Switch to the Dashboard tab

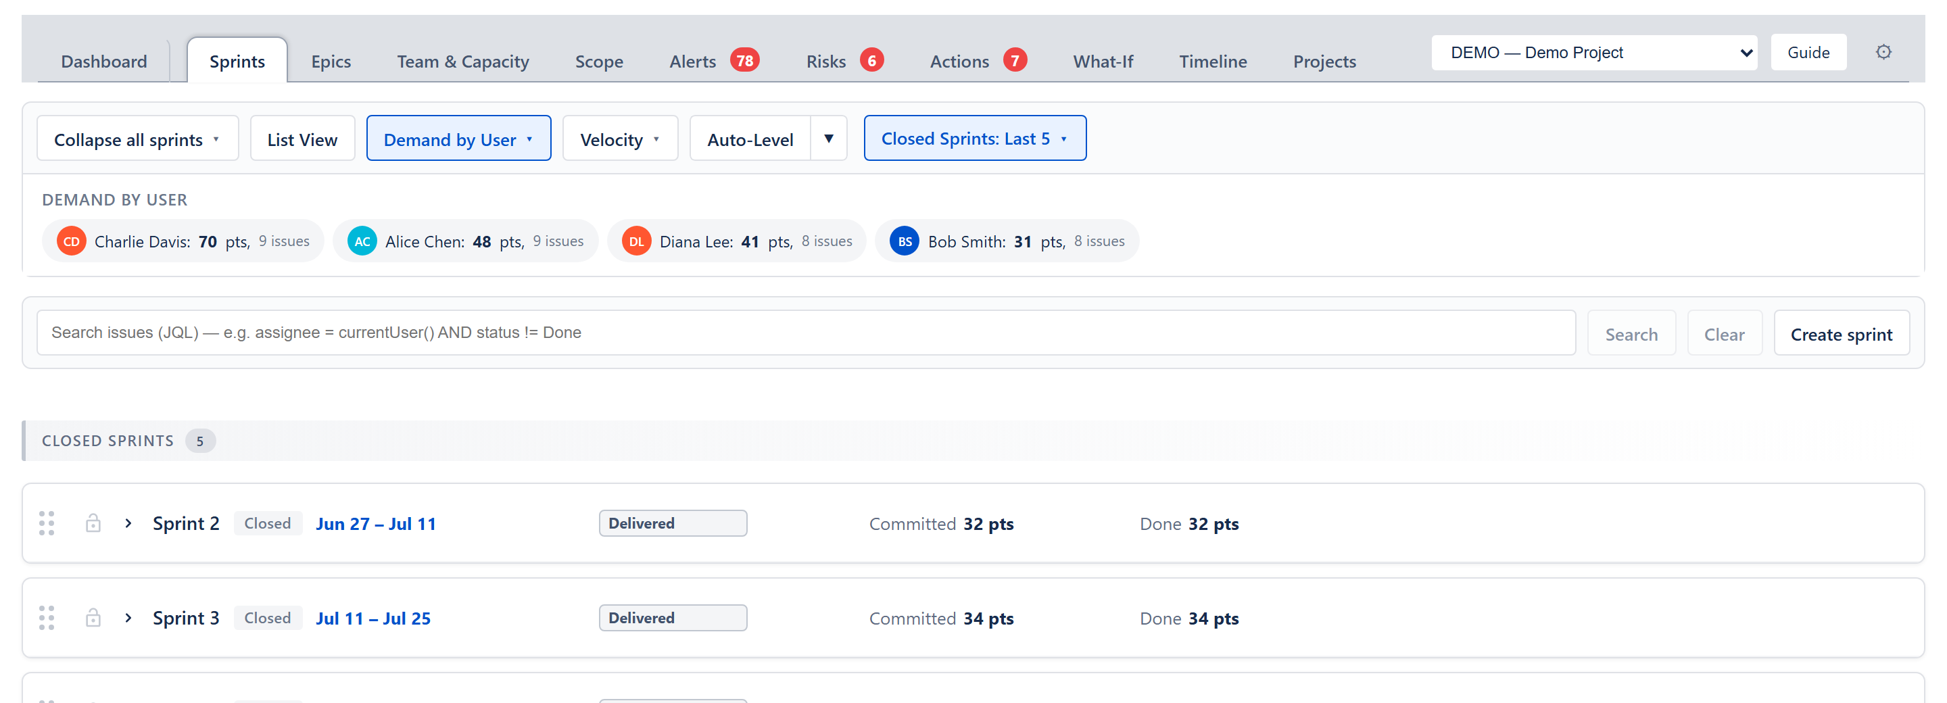pos(104,62)
